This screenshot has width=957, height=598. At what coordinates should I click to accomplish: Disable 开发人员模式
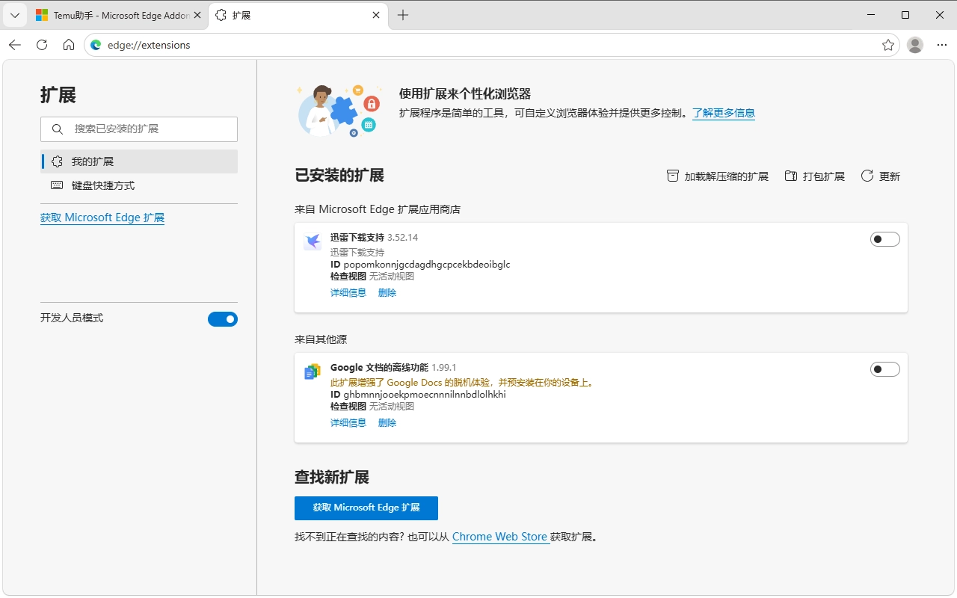pos(222,318)
